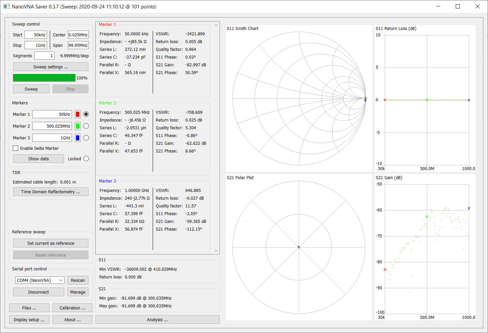Click the red marker triangle on S21 Gain chart

[385, 270]
